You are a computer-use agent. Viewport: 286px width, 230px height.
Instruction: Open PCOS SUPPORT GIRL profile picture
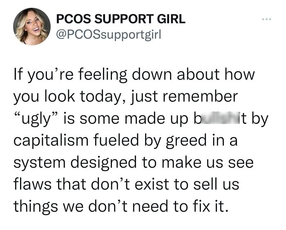pyautogui.click(x=32, y=26)
